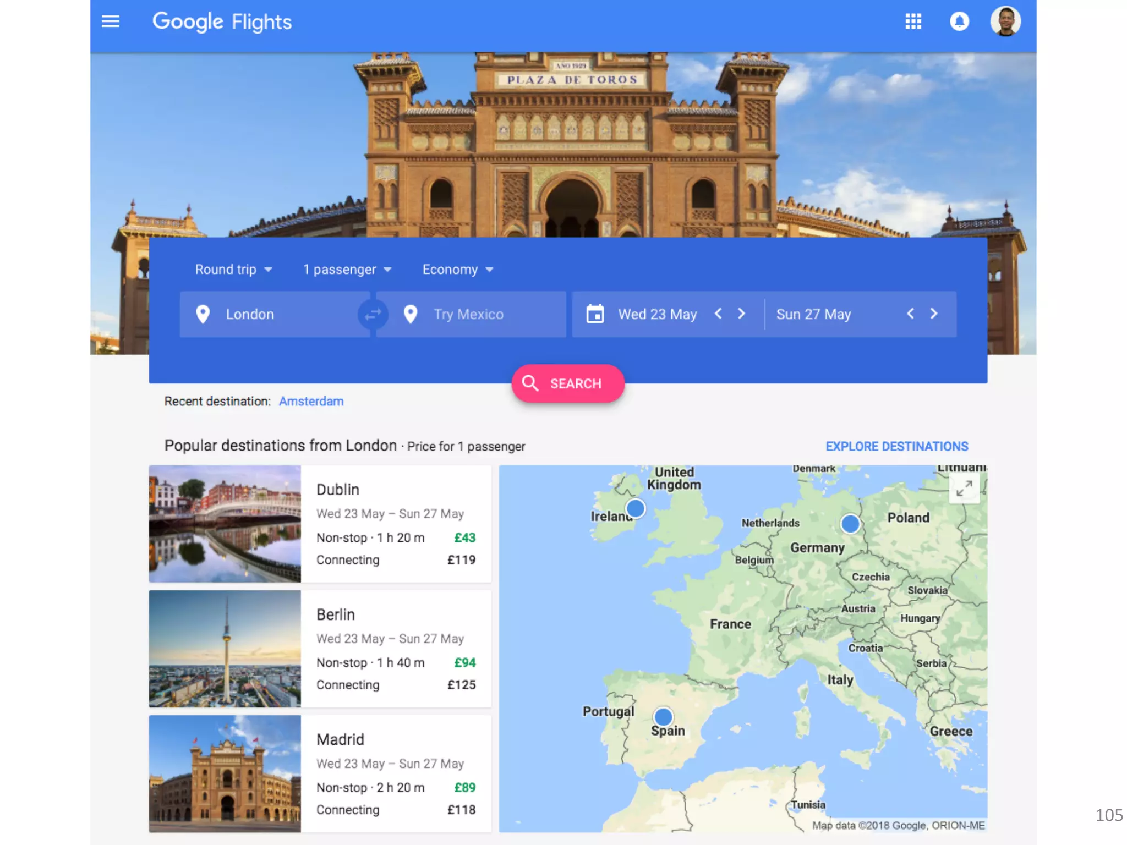Select the Berlin destination card photo
This screenshot has height=845, width=1127.
tap(225, 649)
